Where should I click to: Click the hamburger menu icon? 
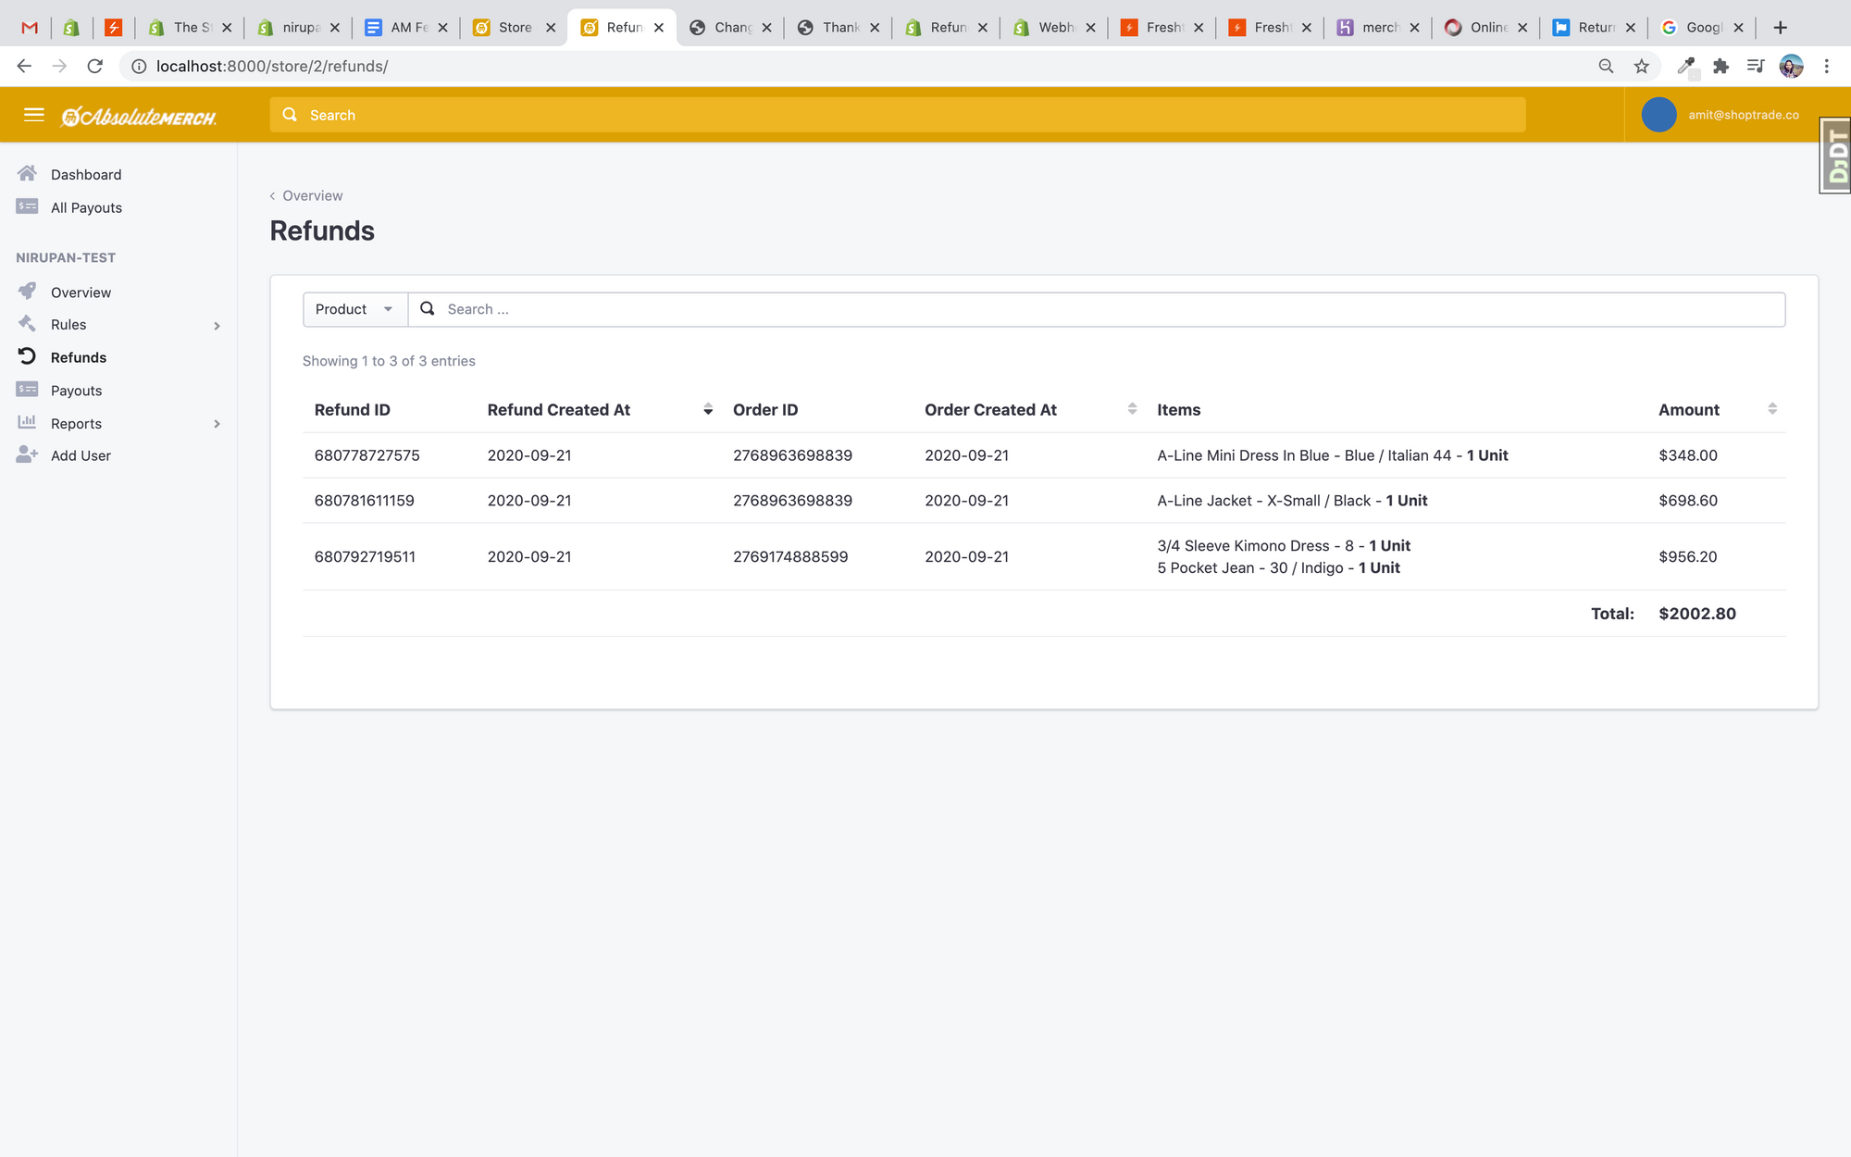click(x=34, y=115)
